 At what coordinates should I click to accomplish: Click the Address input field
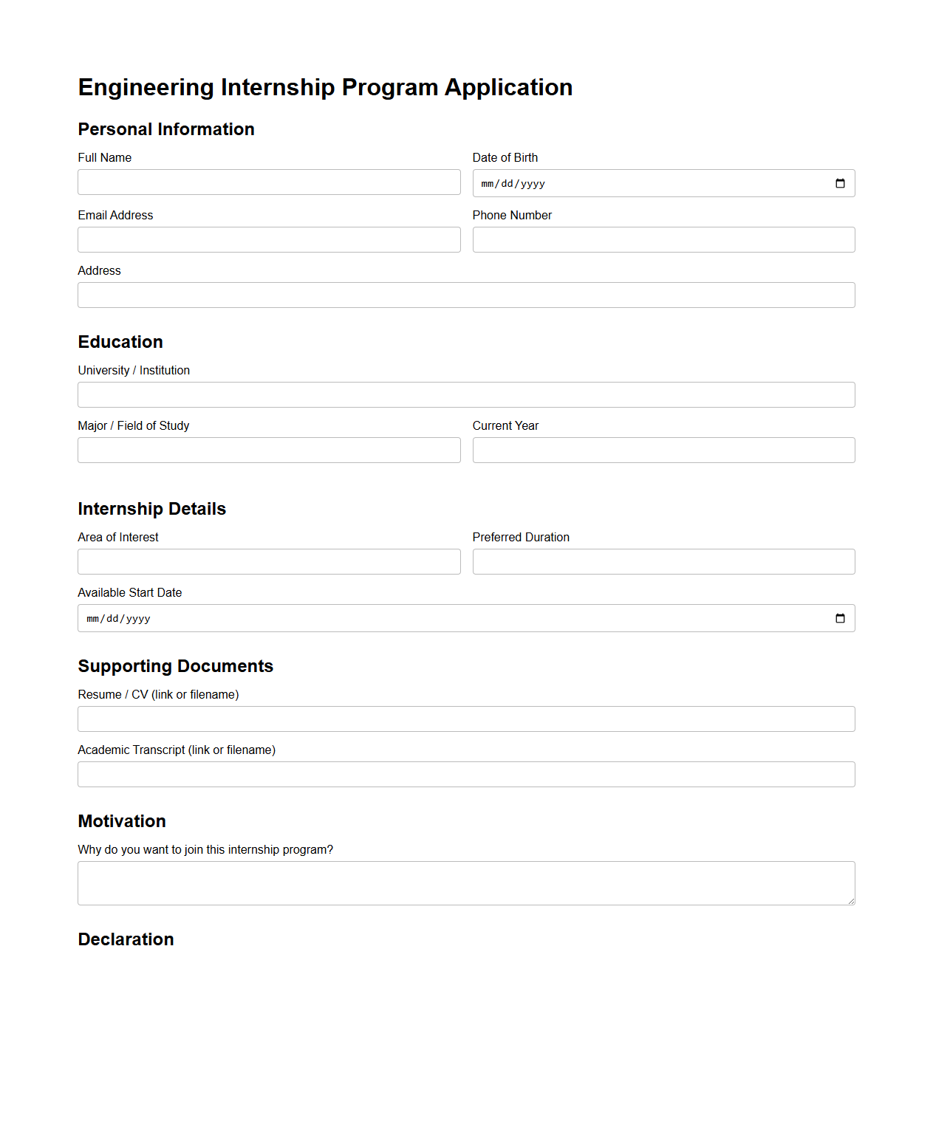[x=465, y=295]
